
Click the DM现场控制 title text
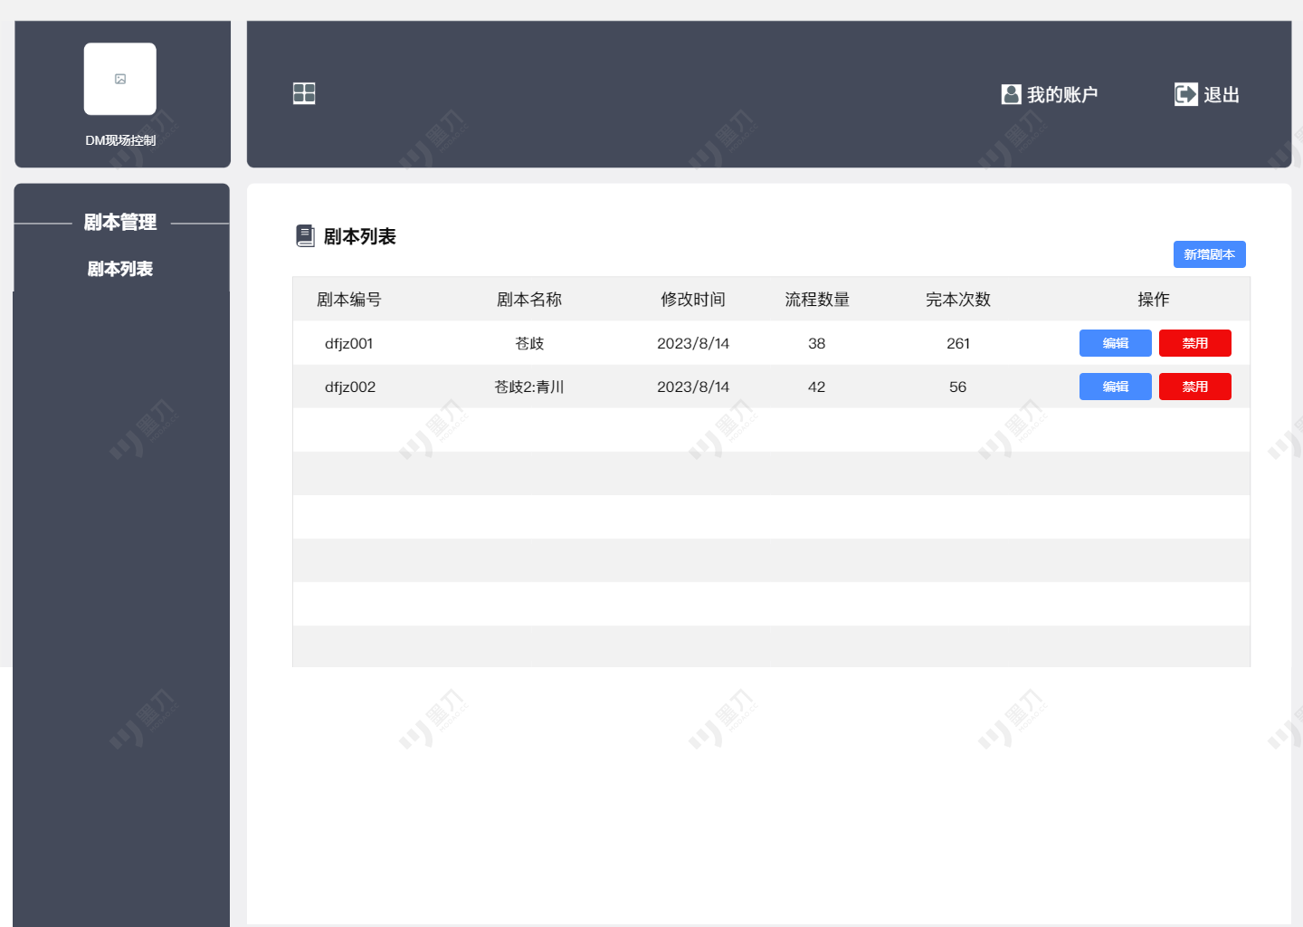coord(120,140)
